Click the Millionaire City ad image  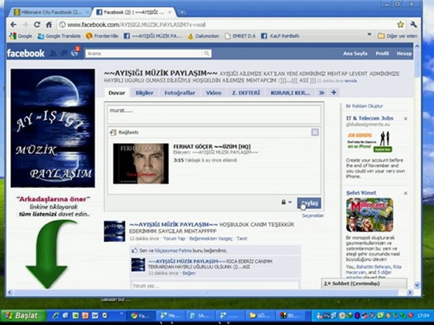tap(369, 215)
